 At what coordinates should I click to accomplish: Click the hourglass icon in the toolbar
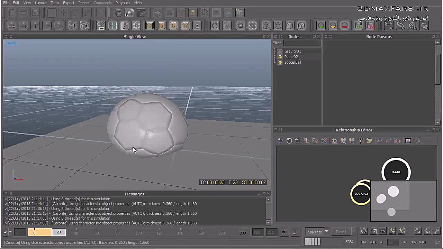[x=197, y=26]
